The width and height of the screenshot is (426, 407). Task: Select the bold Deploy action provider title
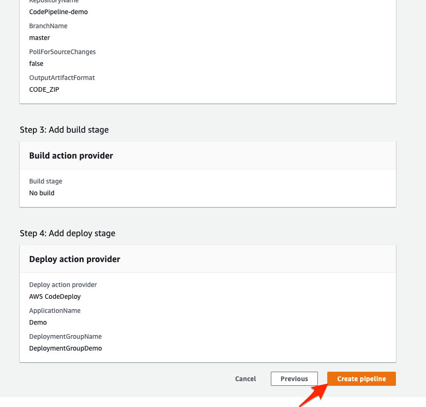(x=75, y=259)
